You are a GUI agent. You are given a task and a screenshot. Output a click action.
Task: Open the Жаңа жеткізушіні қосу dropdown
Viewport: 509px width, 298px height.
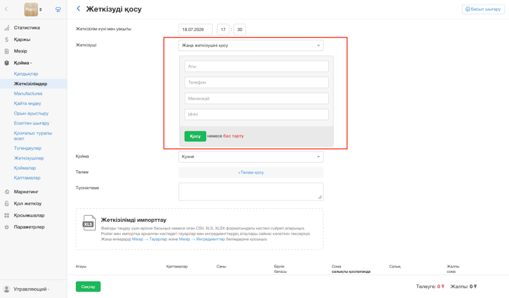click(x=251, y=46)
